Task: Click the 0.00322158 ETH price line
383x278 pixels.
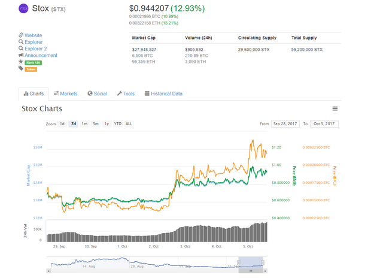Action: [x=154, y=23]
